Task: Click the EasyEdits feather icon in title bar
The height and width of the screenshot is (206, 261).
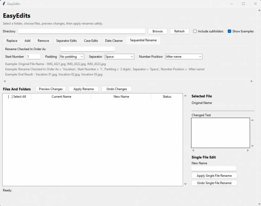Action: 4,4
